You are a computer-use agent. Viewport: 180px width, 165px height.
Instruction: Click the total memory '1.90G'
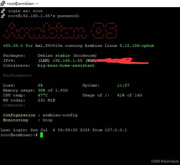click(x=61, y=90)
